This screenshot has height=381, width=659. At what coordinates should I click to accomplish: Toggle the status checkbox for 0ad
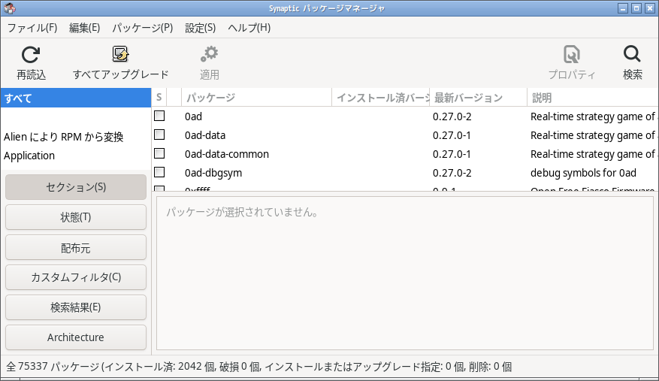pyautogui.click(x=159, y=116)
